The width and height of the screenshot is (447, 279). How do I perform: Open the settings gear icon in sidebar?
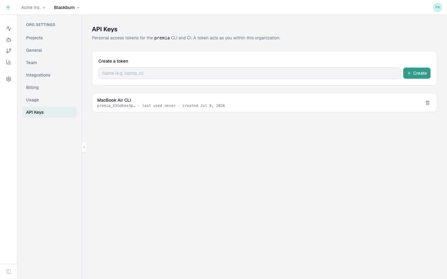(x=9, y=79)
